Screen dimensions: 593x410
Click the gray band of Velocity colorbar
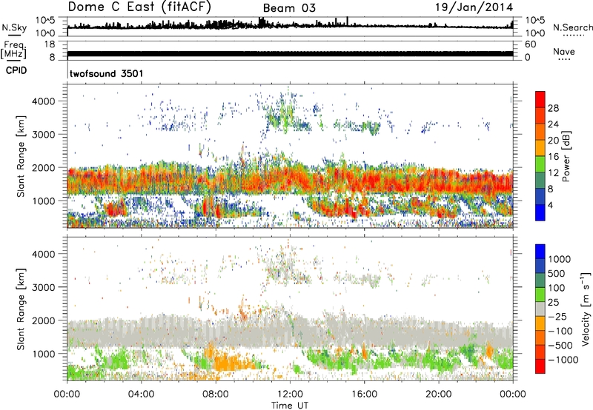point(540,309)
